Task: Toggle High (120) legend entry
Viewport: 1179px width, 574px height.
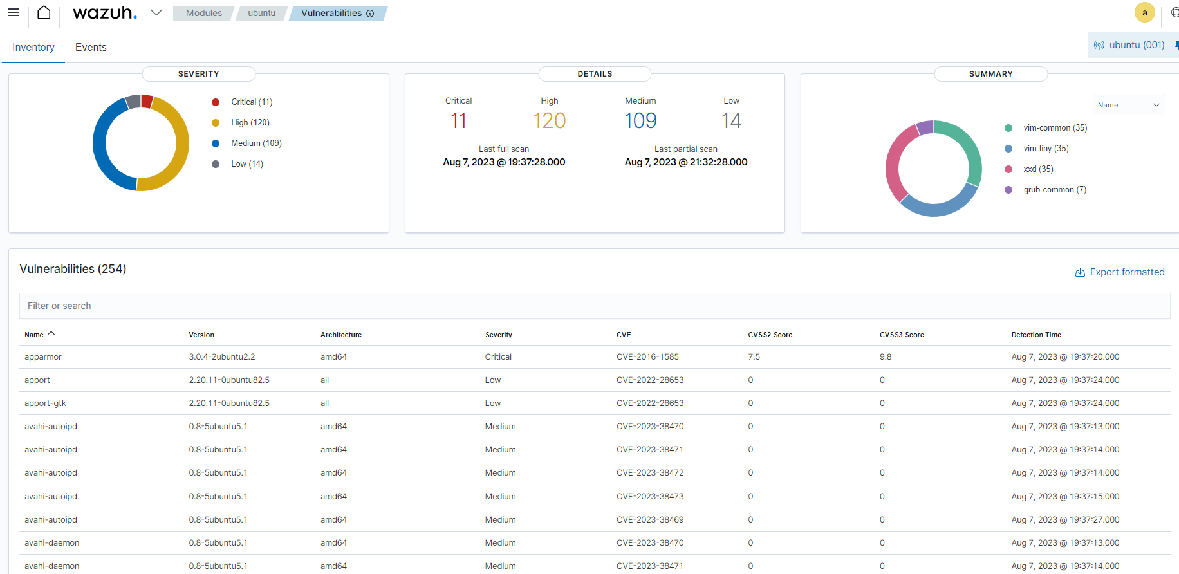Action: pos(241,122)
